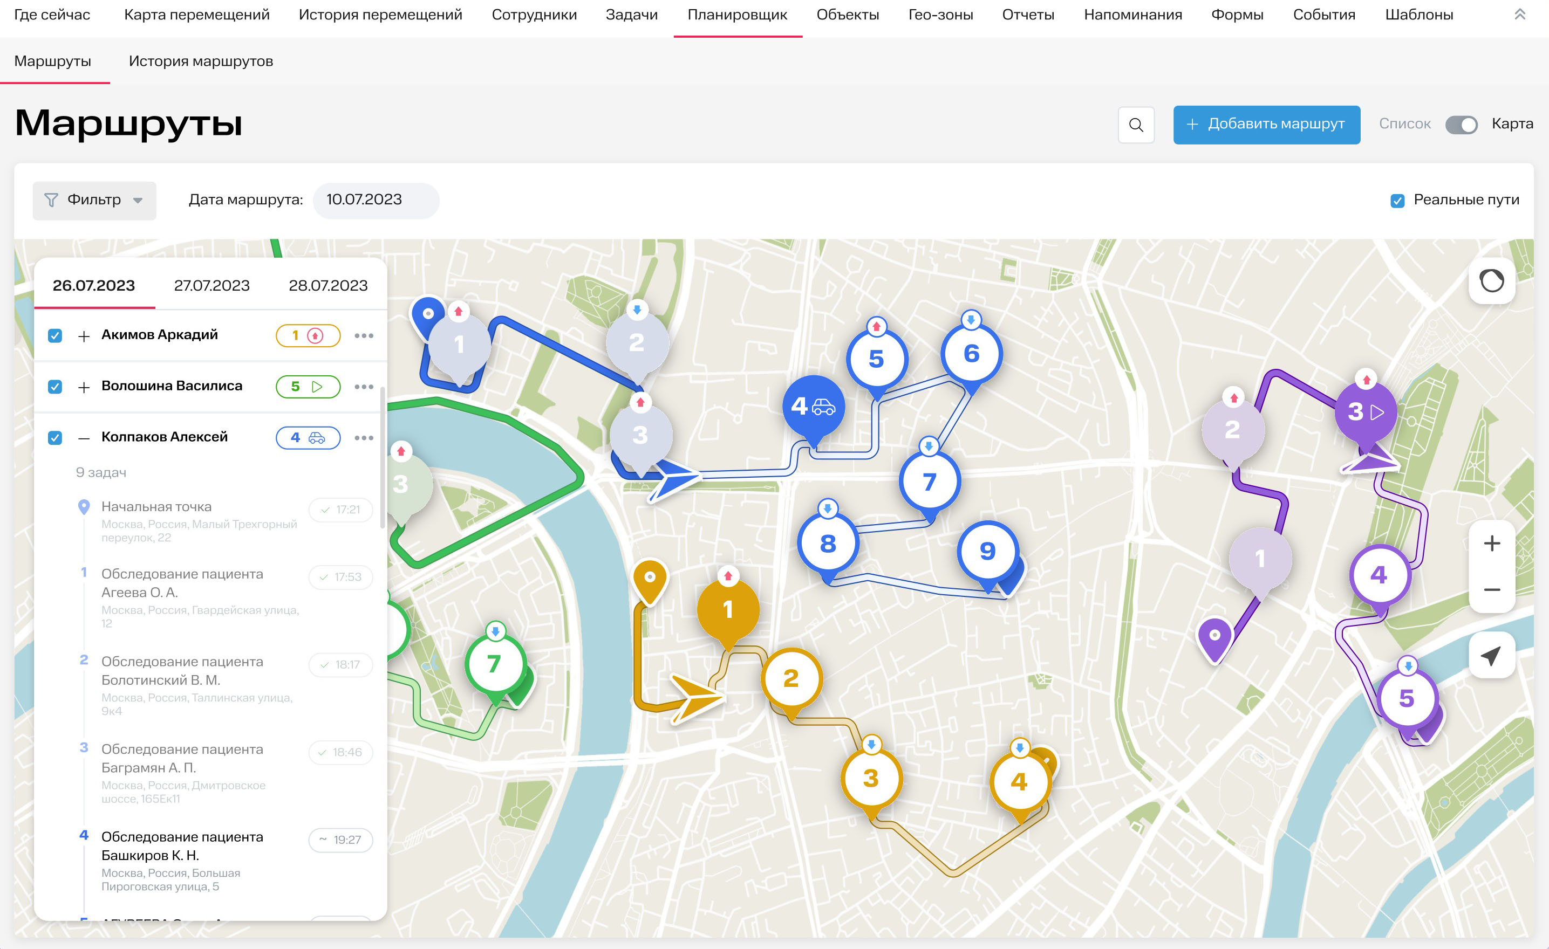Click blue car marker 4 on map
Screen dimensions: 1549x949
tap(813, 407)
